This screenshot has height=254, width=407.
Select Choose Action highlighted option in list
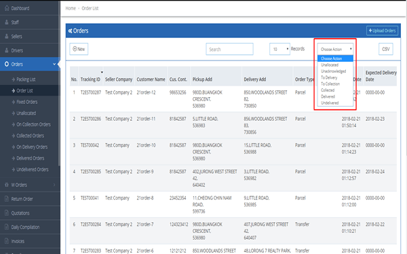335,58
